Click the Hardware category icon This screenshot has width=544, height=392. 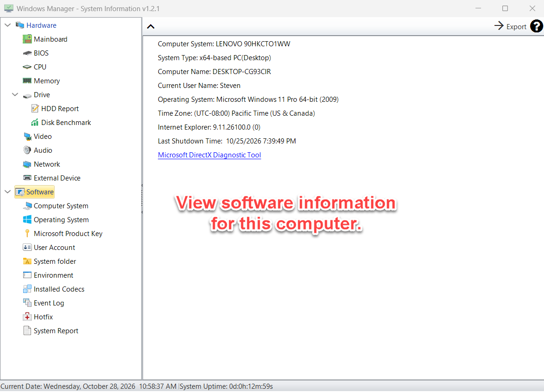coord(20,25)
